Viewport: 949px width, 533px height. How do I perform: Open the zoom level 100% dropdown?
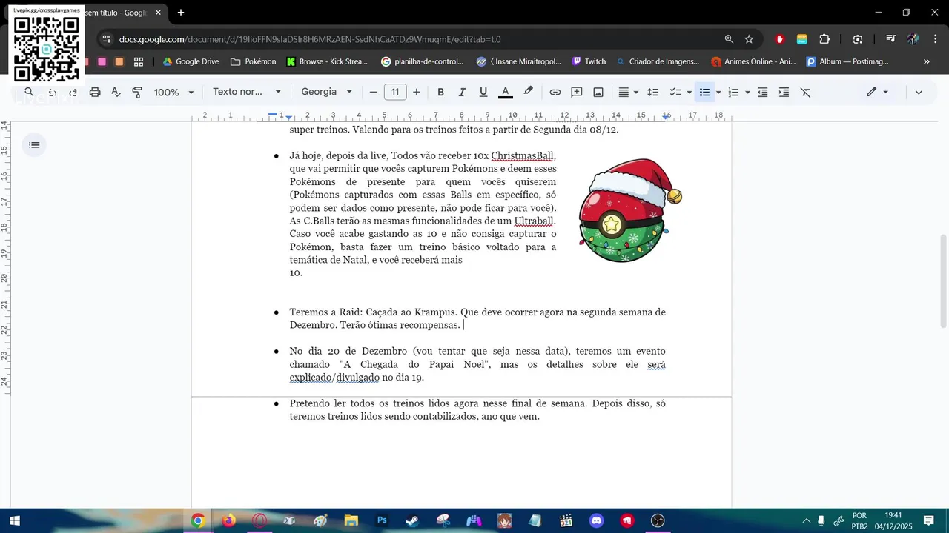point(174,93)
